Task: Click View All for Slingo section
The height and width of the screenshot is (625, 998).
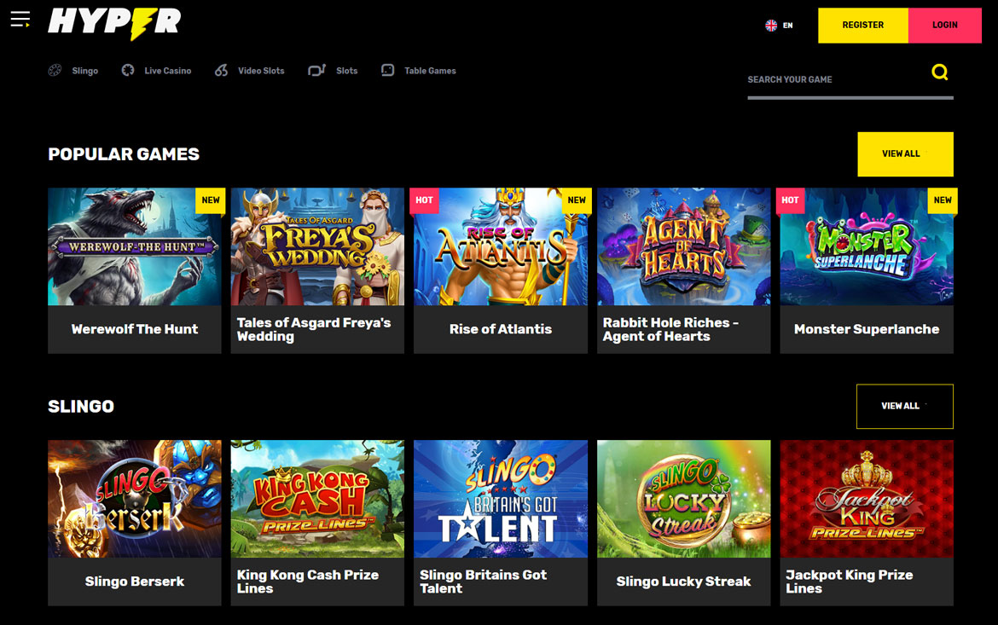Action: [x=904, y=406]
